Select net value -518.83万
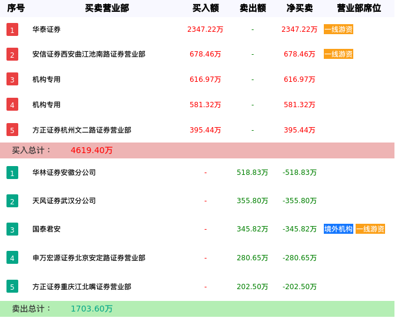The width and height of the screenshot is (398, 318). point(300,173)
